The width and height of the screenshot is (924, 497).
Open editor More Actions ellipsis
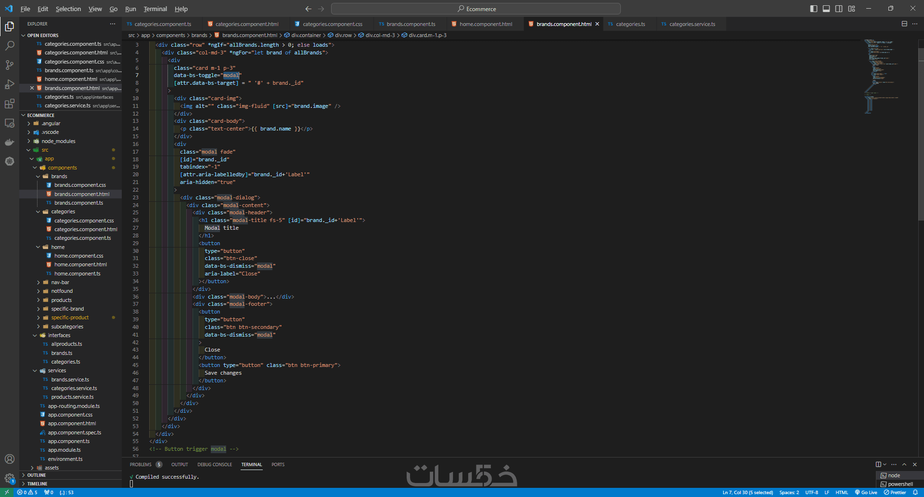pyautogui.click(x=915, y=24)
